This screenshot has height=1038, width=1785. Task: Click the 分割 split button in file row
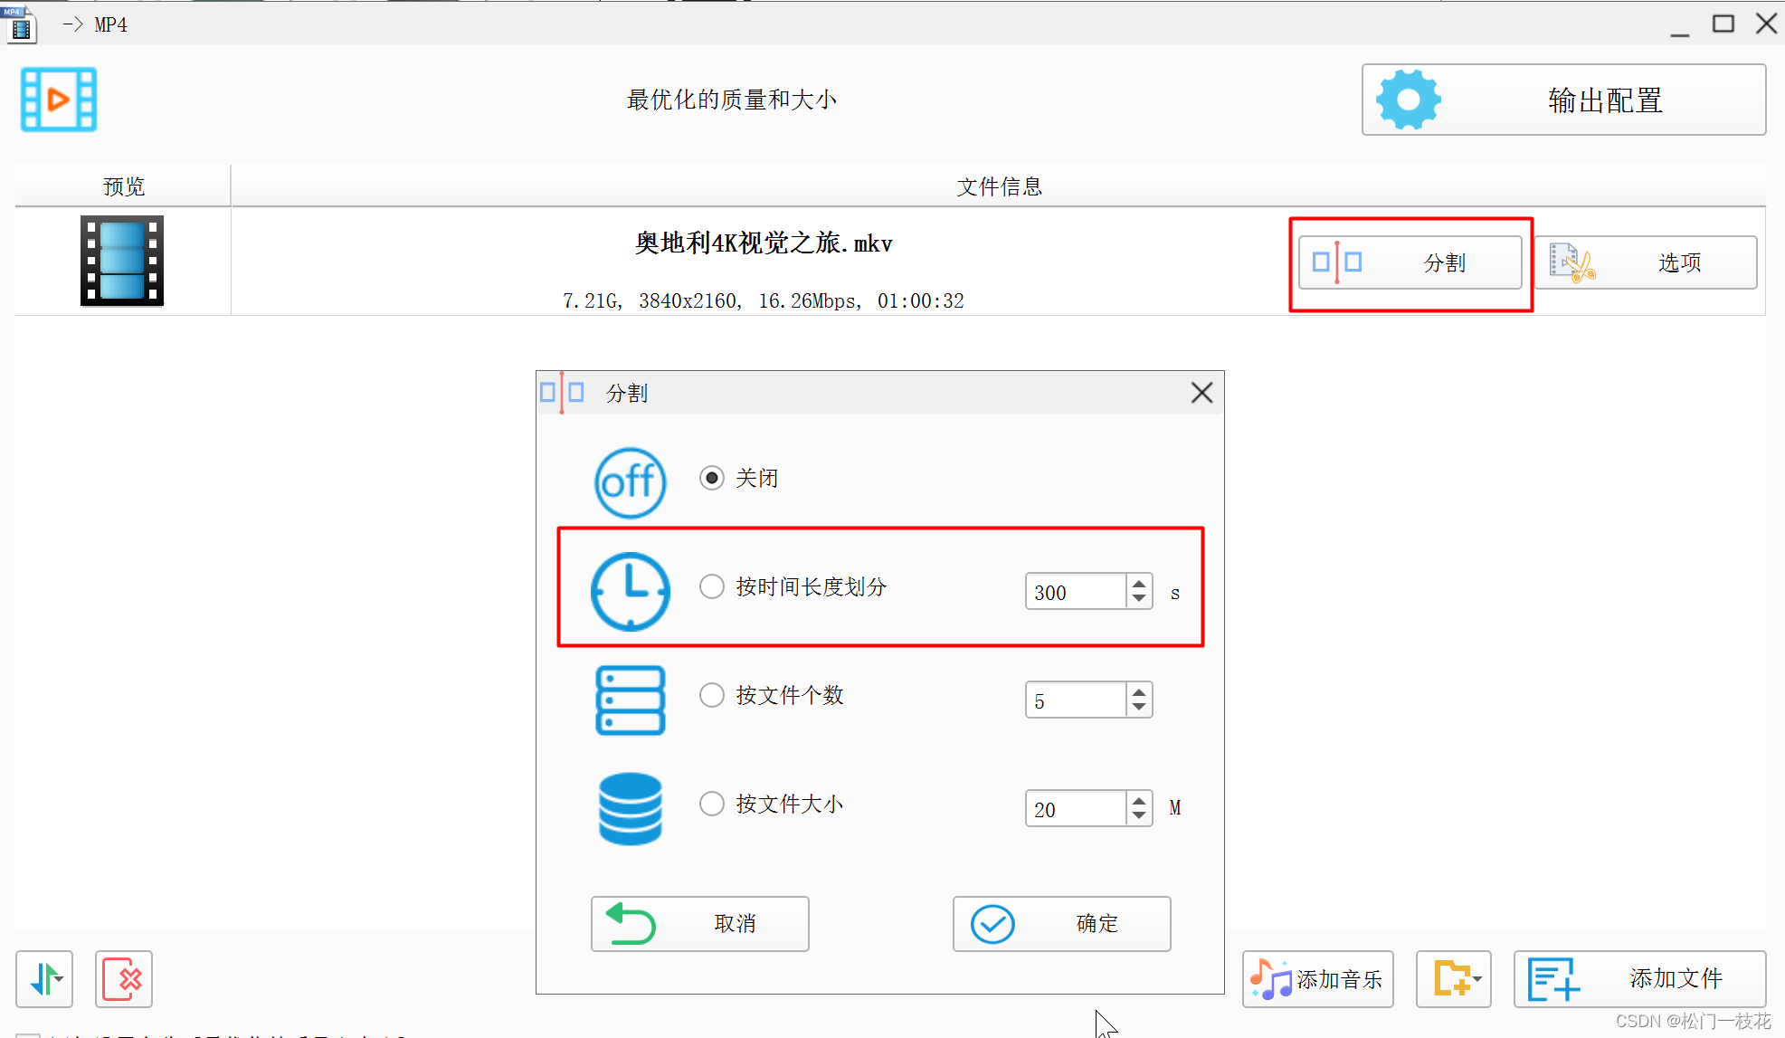pos(1410,262)
